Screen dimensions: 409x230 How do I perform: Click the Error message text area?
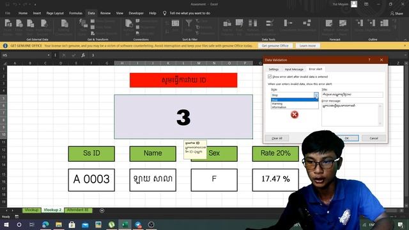(352, 115)
